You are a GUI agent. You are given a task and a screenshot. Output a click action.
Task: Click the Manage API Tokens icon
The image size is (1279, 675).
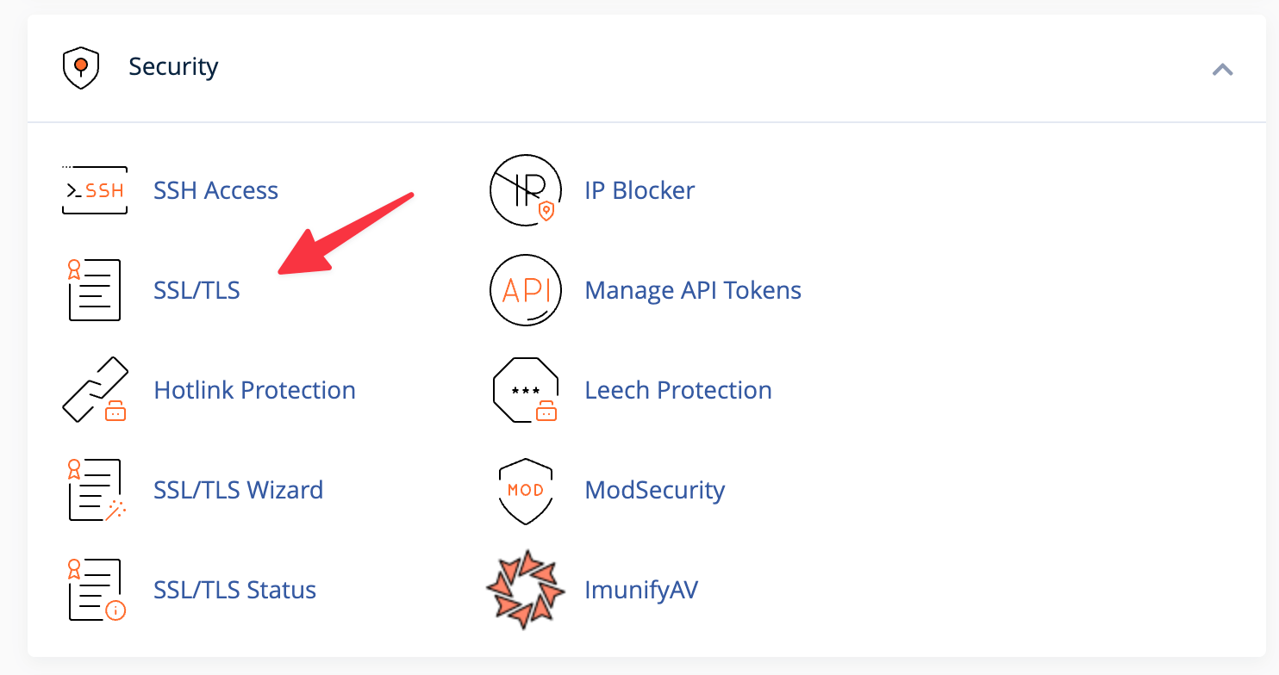[x=525, y=290]
